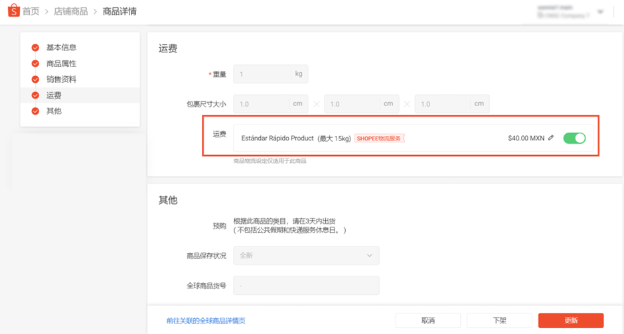Click the pencil edit icon beside $40.00 MXN
The width and height of the screenshot is (624, 334).
pyautogui.click(x=551, y=138)
